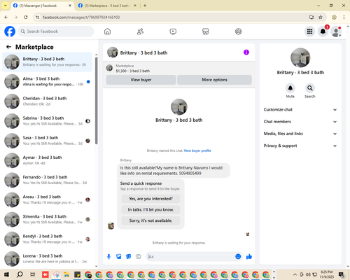The height and width of the screenshot is (280, 350).
Task: Click the address bar URL
Action: tap(81, 17)
